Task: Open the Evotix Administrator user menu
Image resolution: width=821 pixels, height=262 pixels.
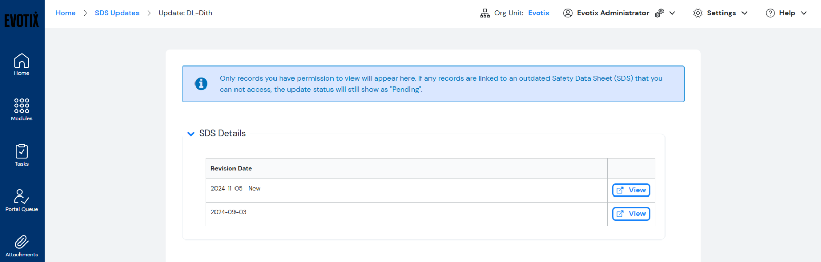Action: (619, 13)
